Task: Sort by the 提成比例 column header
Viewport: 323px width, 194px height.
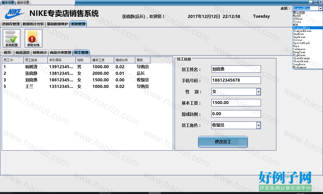Action: point(125,60)
